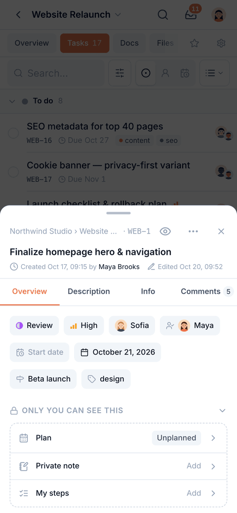Mark SEO metadata task as complete

(x=13, y=133)
